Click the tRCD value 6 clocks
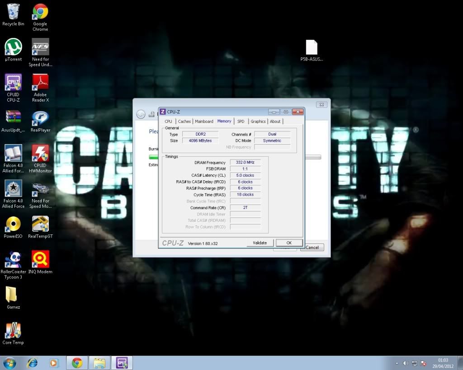The height and width of the screenshot is (370, 463). point(246,182)
